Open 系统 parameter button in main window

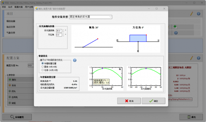[21, 85]
